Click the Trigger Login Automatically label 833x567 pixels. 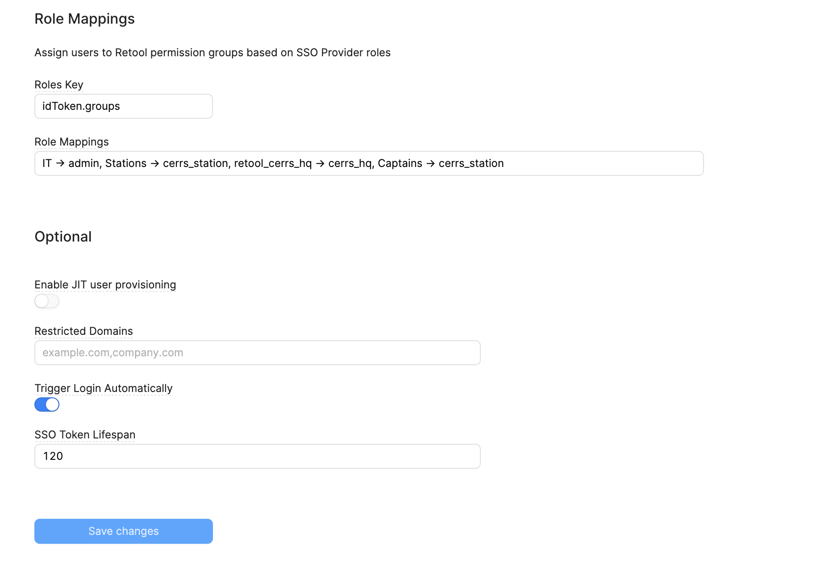pyautogui.click(x=104, y=388)
